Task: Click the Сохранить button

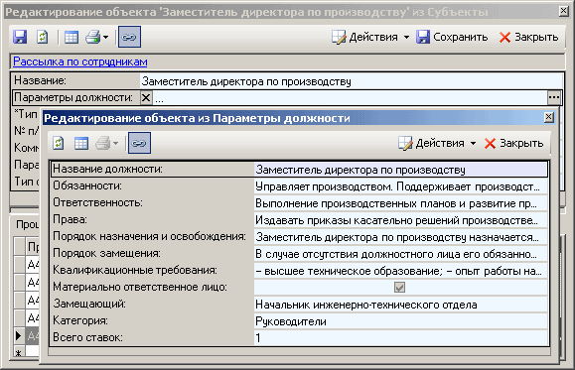Action: point(452,37)
